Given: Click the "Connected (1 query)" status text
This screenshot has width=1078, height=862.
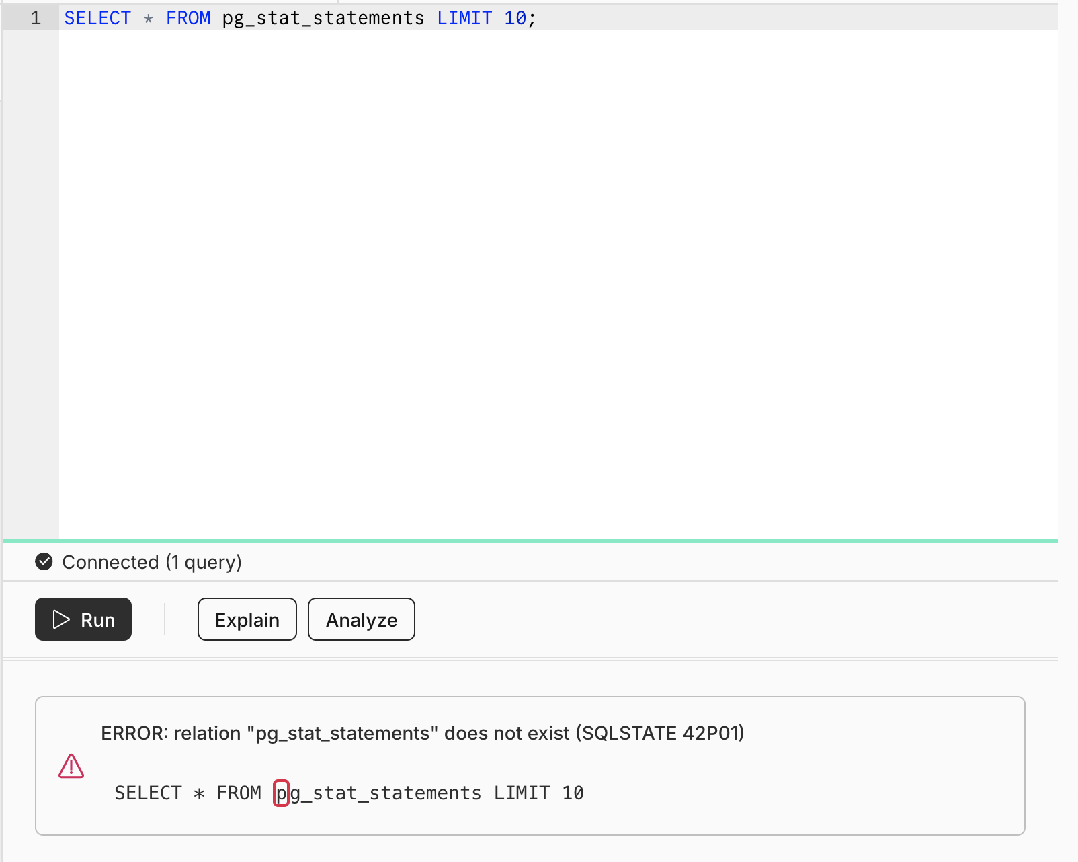Looking at the screenshot, I should coord(152,561).
